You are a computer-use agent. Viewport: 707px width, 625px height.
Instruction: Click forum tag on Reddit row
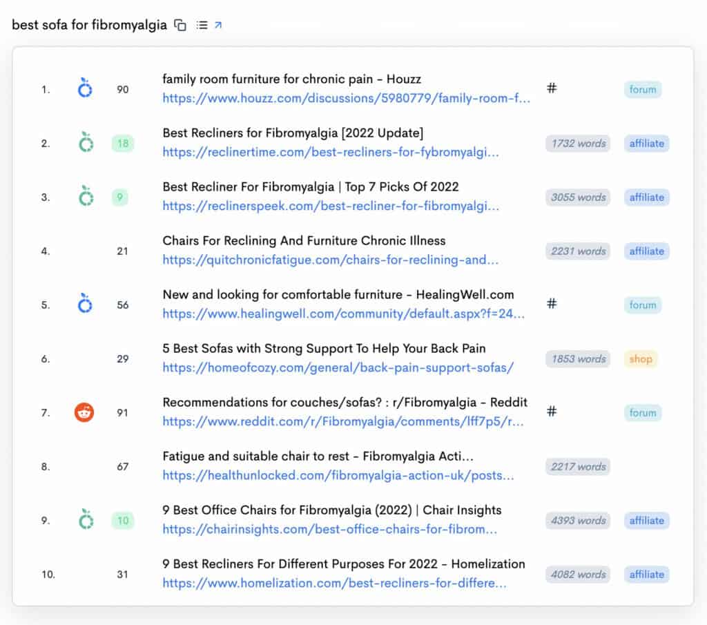643,413
